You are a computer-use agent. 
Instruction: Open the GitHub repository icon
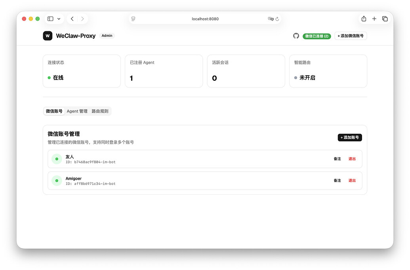click(x=296, y=36)
